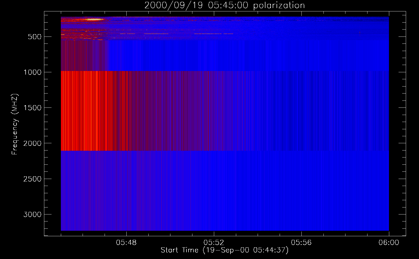Select the 1500 frequency axis label

click(32, 108)
